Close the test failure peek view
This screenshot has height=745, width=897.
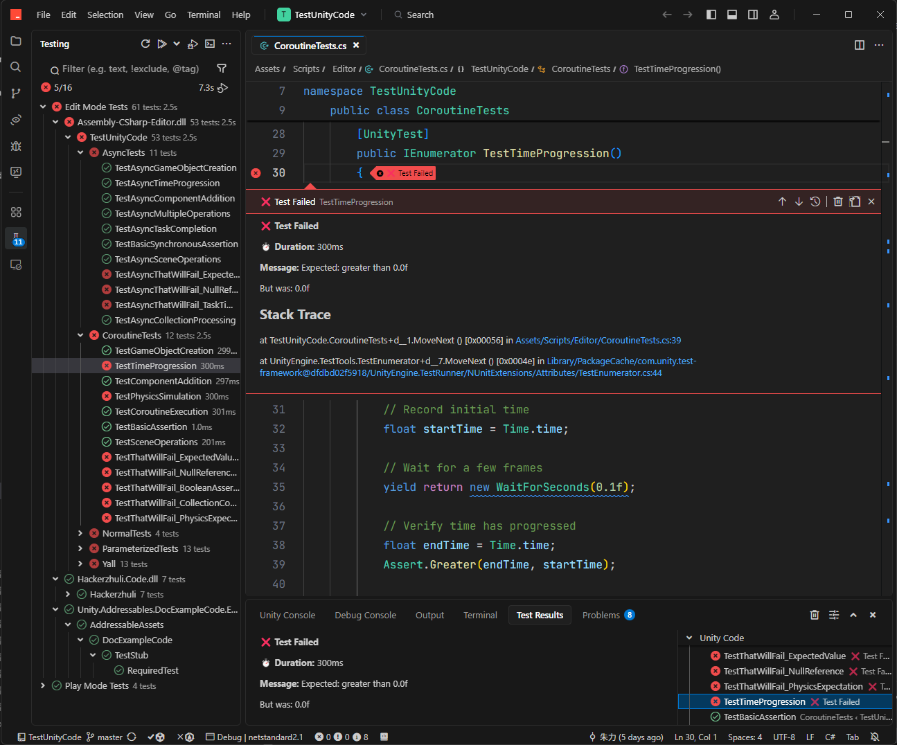[871, 201]
